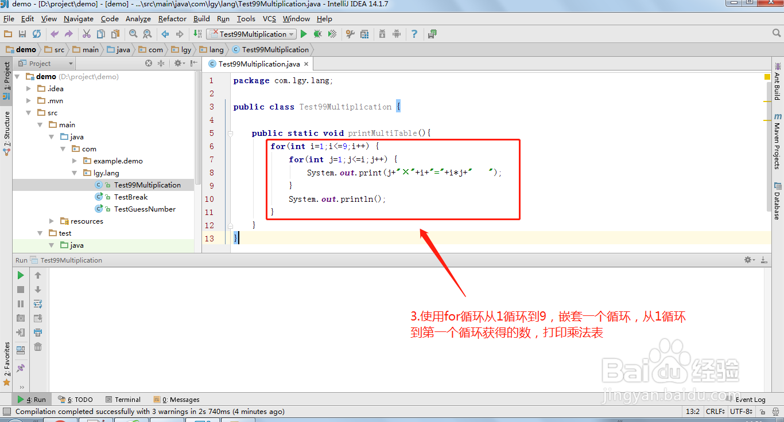
Task: Click the Find magnifier icon
Action: point(133,34)
